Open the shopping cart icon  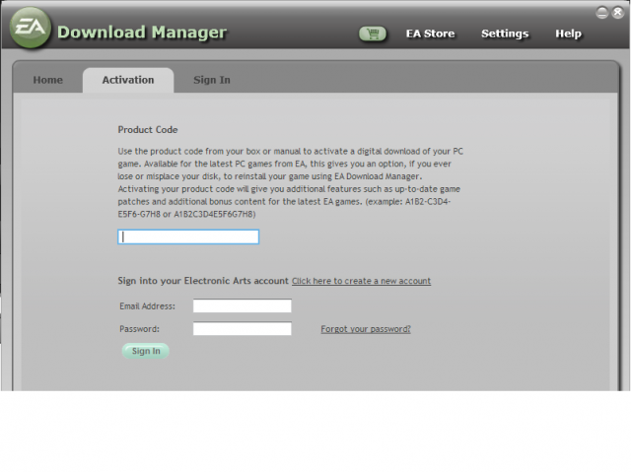(x=373, y=34)
